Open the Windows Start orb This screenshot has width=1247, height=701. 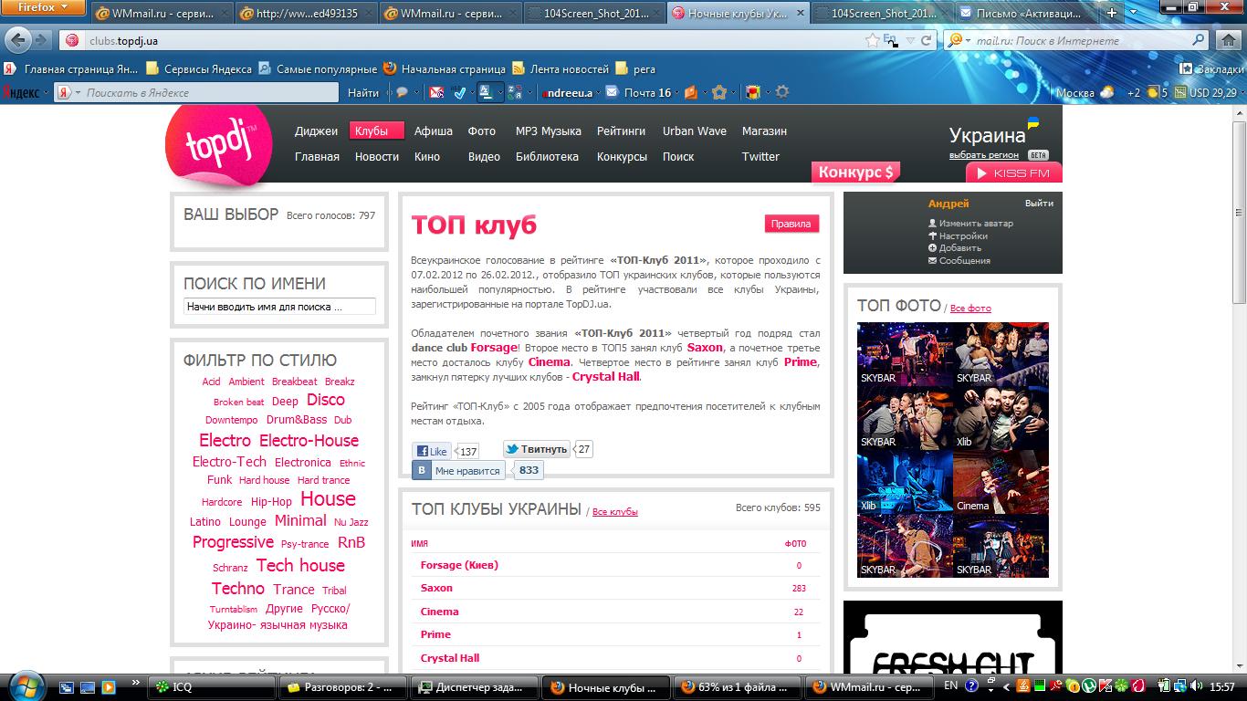25,685
